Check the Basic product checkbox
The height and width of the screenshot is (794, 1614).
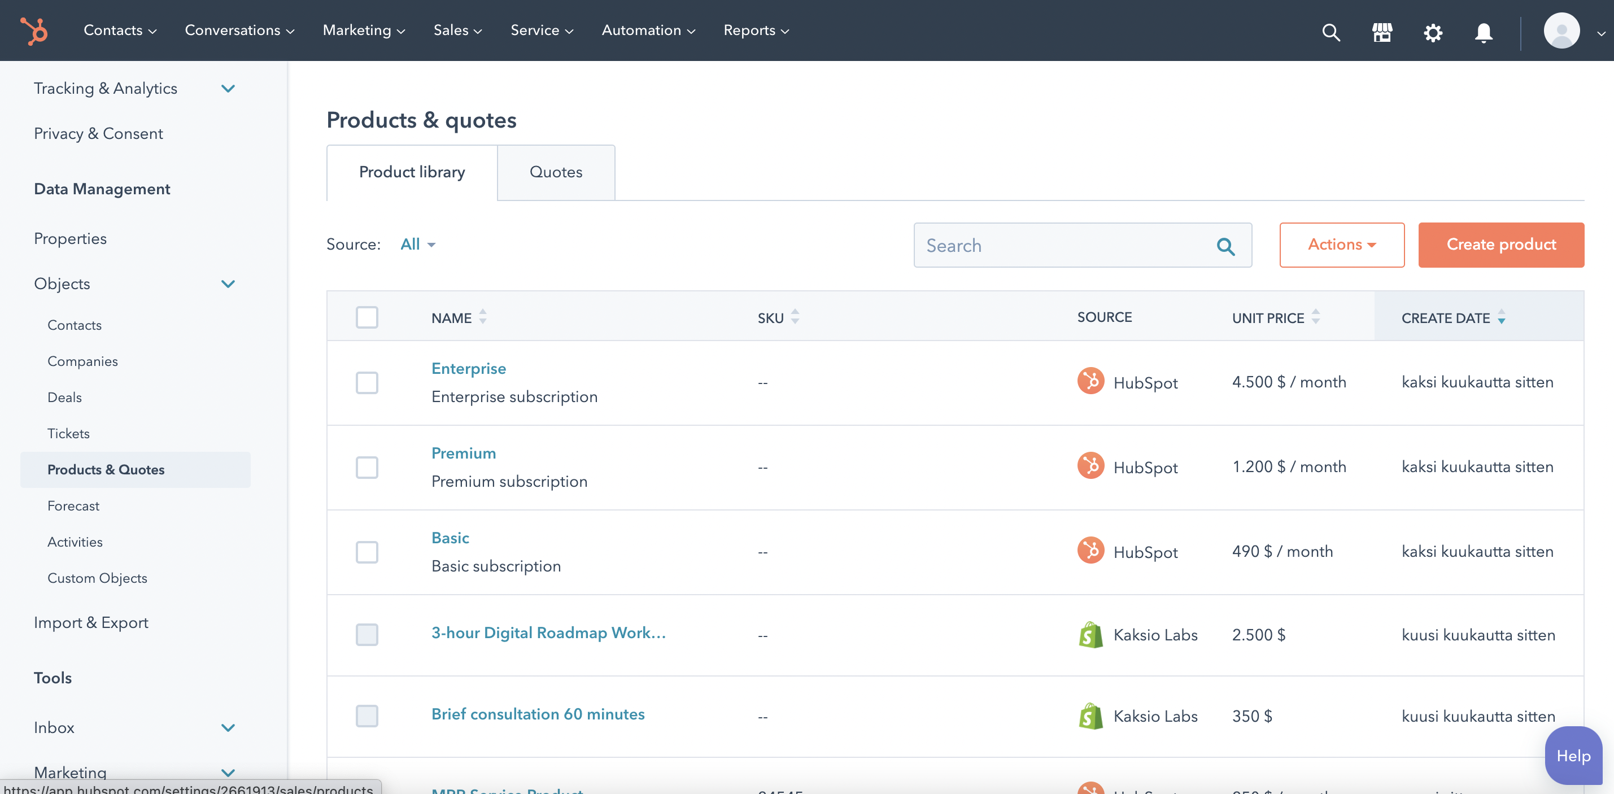pos(367,552)
